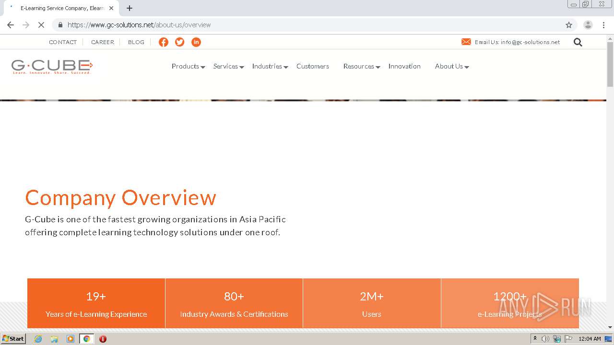Show hidden system tray icons
This screenshot has width=614, height=345.
tap(535, 339)
